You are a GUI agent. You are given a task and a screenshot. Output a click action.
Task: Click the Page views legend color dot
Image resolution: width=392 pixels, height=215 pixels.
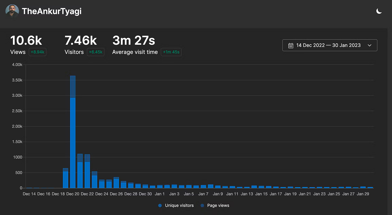pos(202,206)
